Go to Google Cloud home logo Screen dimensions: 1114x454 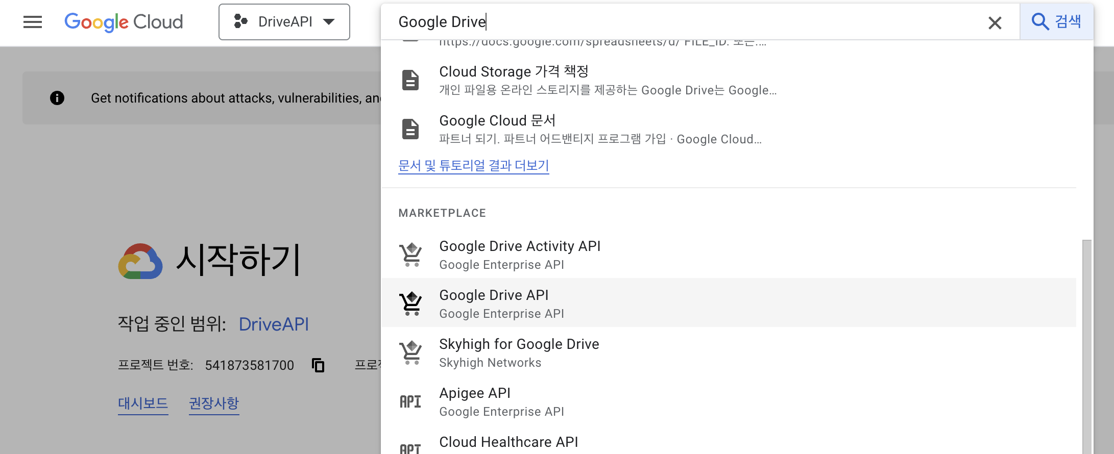pos(124,22)
